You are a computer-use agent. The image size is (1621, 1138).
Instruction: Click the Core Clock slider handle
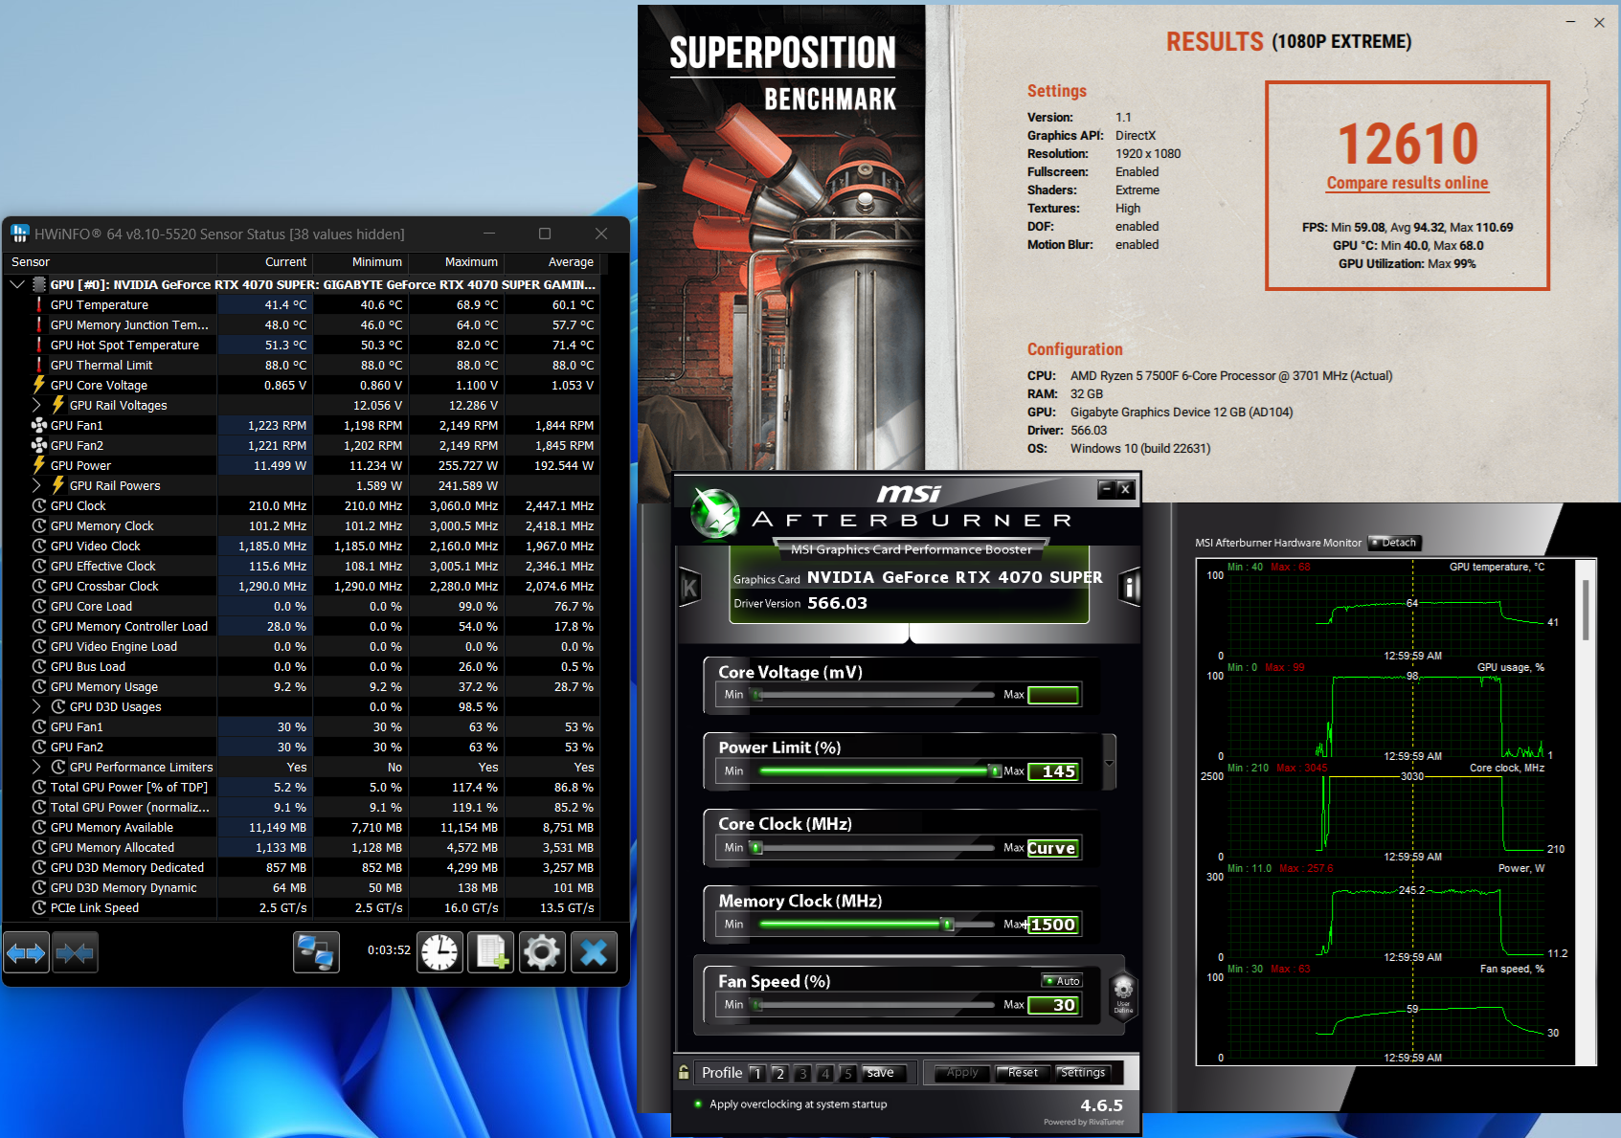pos(757,848)
